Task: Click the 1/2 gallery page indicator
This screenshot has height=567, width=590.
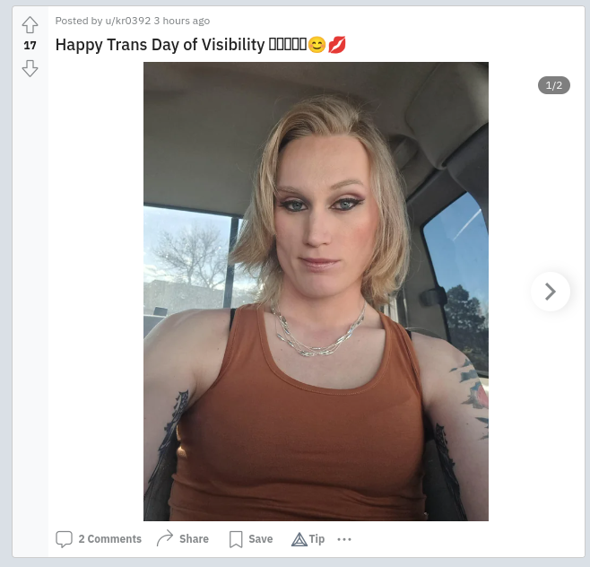Action: click(554, 85)
